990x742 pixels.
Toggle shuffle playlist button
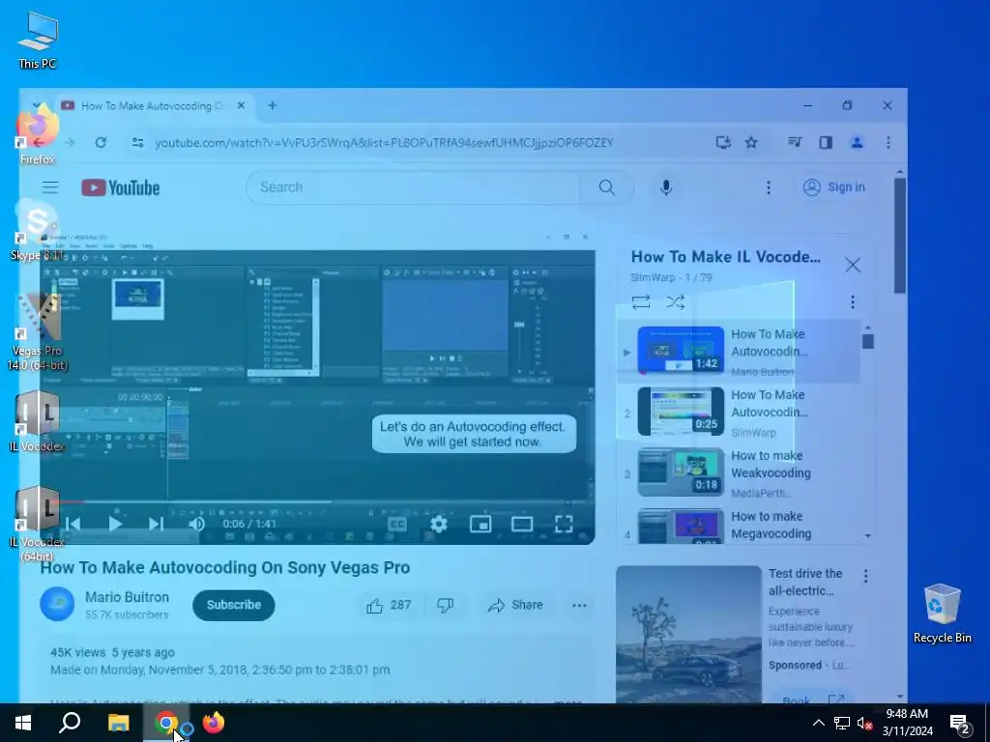click(x=675, y=302)
